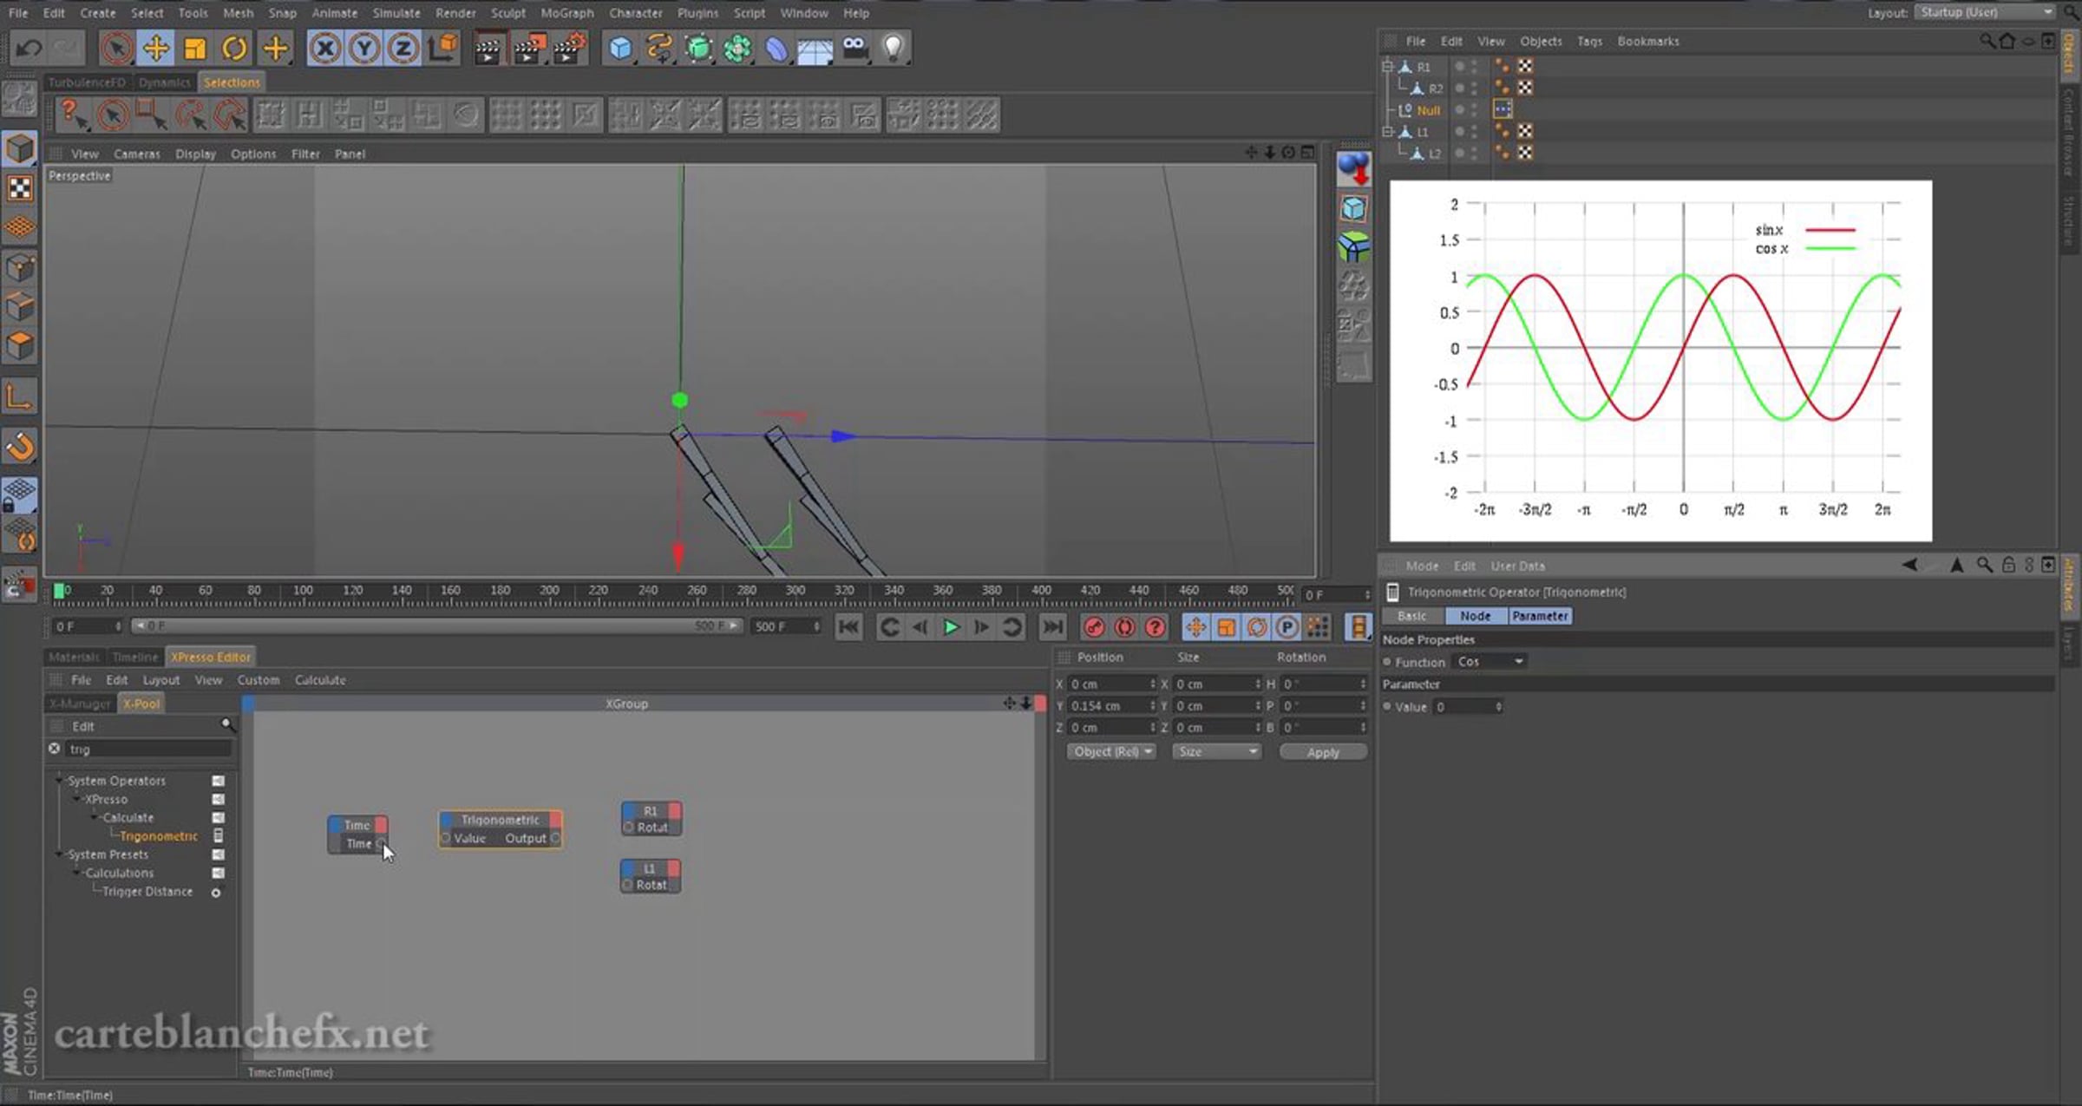Image resolution: width=2082 pixels, height=1106 pixels.
Task: Open the MoGraph menu
Action: (566, 13)
